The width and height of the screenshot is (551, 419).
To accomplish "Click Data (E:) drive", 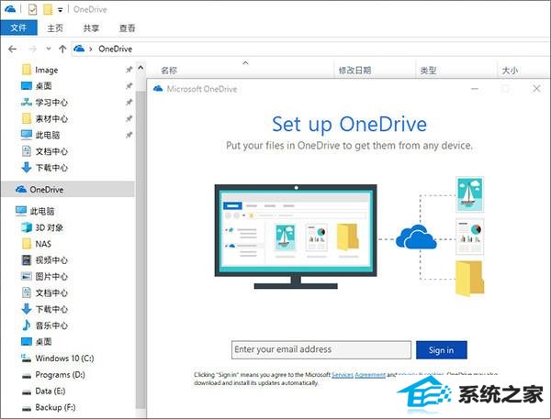I will 51,391.
